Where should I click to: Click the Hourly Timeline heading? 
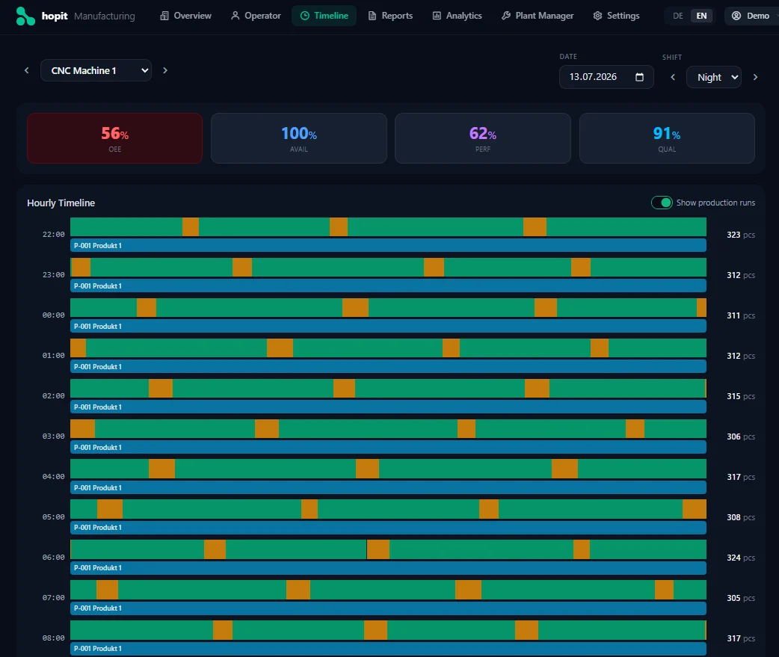[x=61, y=203]
